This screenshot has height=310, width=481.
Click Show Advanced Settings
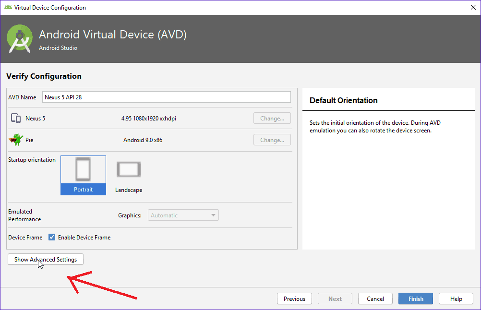point(46,260)
